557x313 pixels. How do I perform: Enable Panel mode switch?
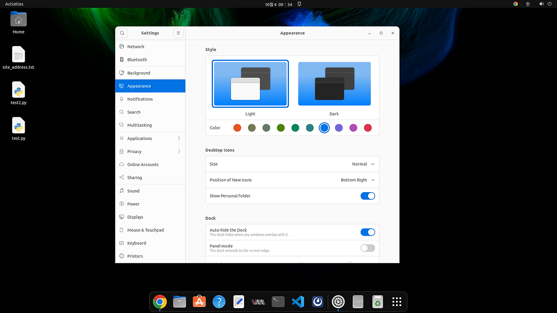click(368, 248)
